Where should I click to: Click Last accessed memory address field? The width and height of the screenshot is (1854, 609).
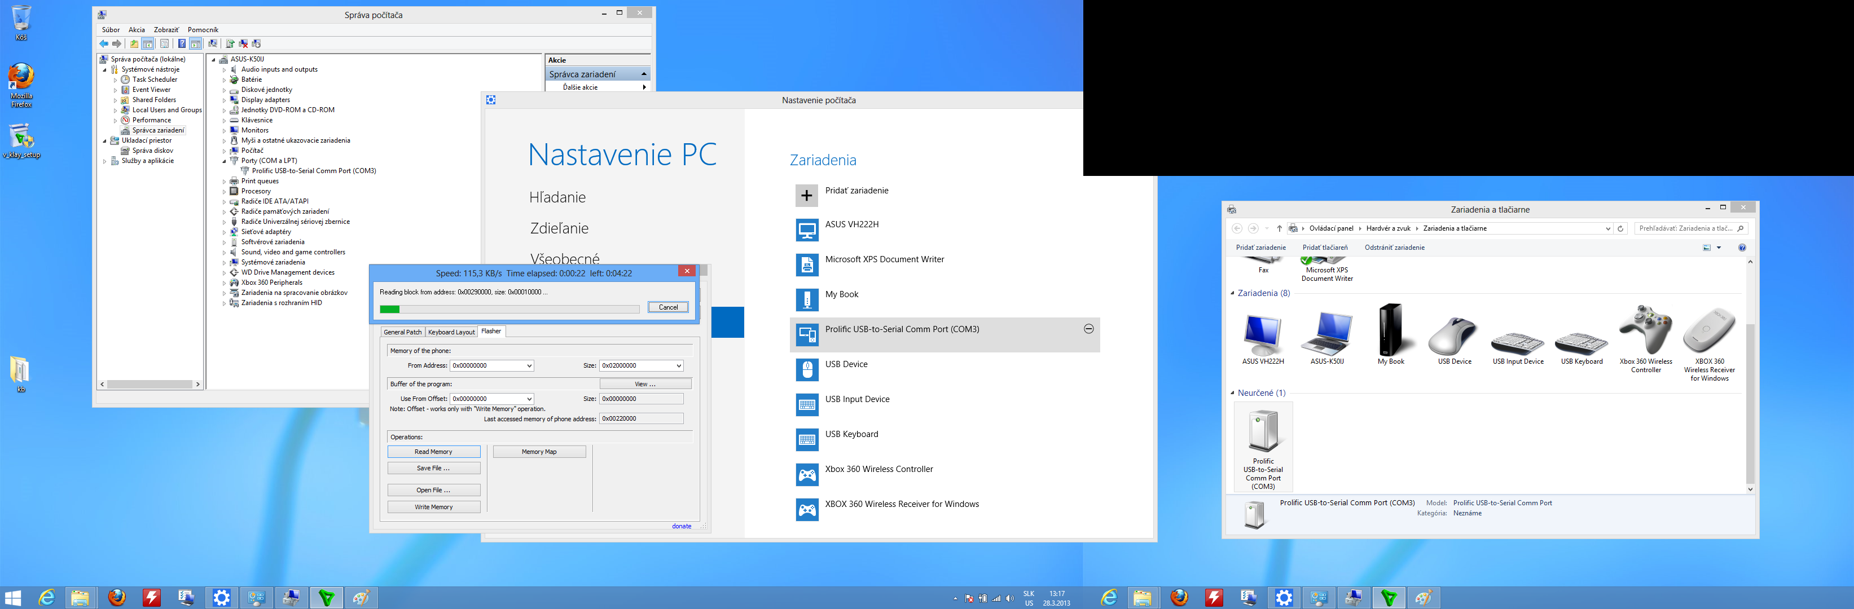642,418
